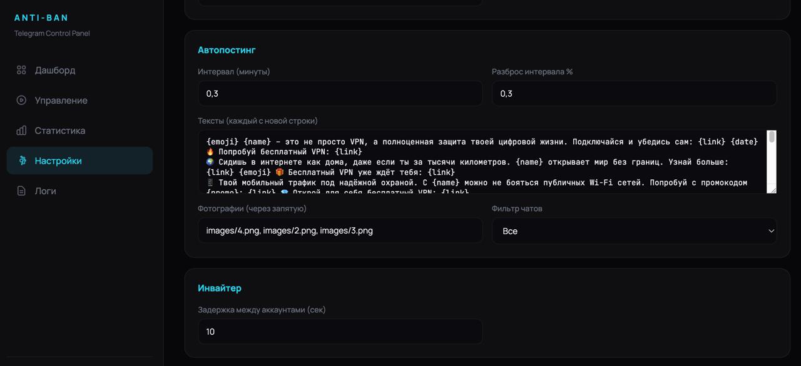Click the Статистика bar chart icon
Screen dimensions: 801x366
(x=21, y=131)
